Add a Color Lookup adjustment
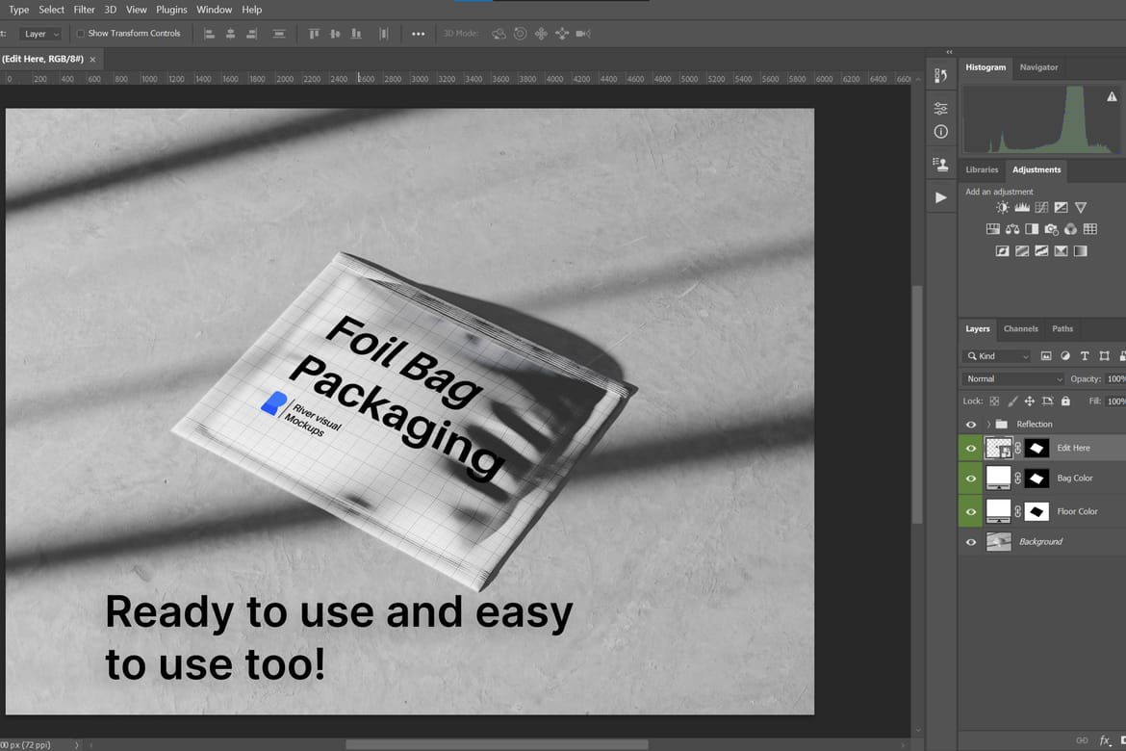 pos(1090,229)
